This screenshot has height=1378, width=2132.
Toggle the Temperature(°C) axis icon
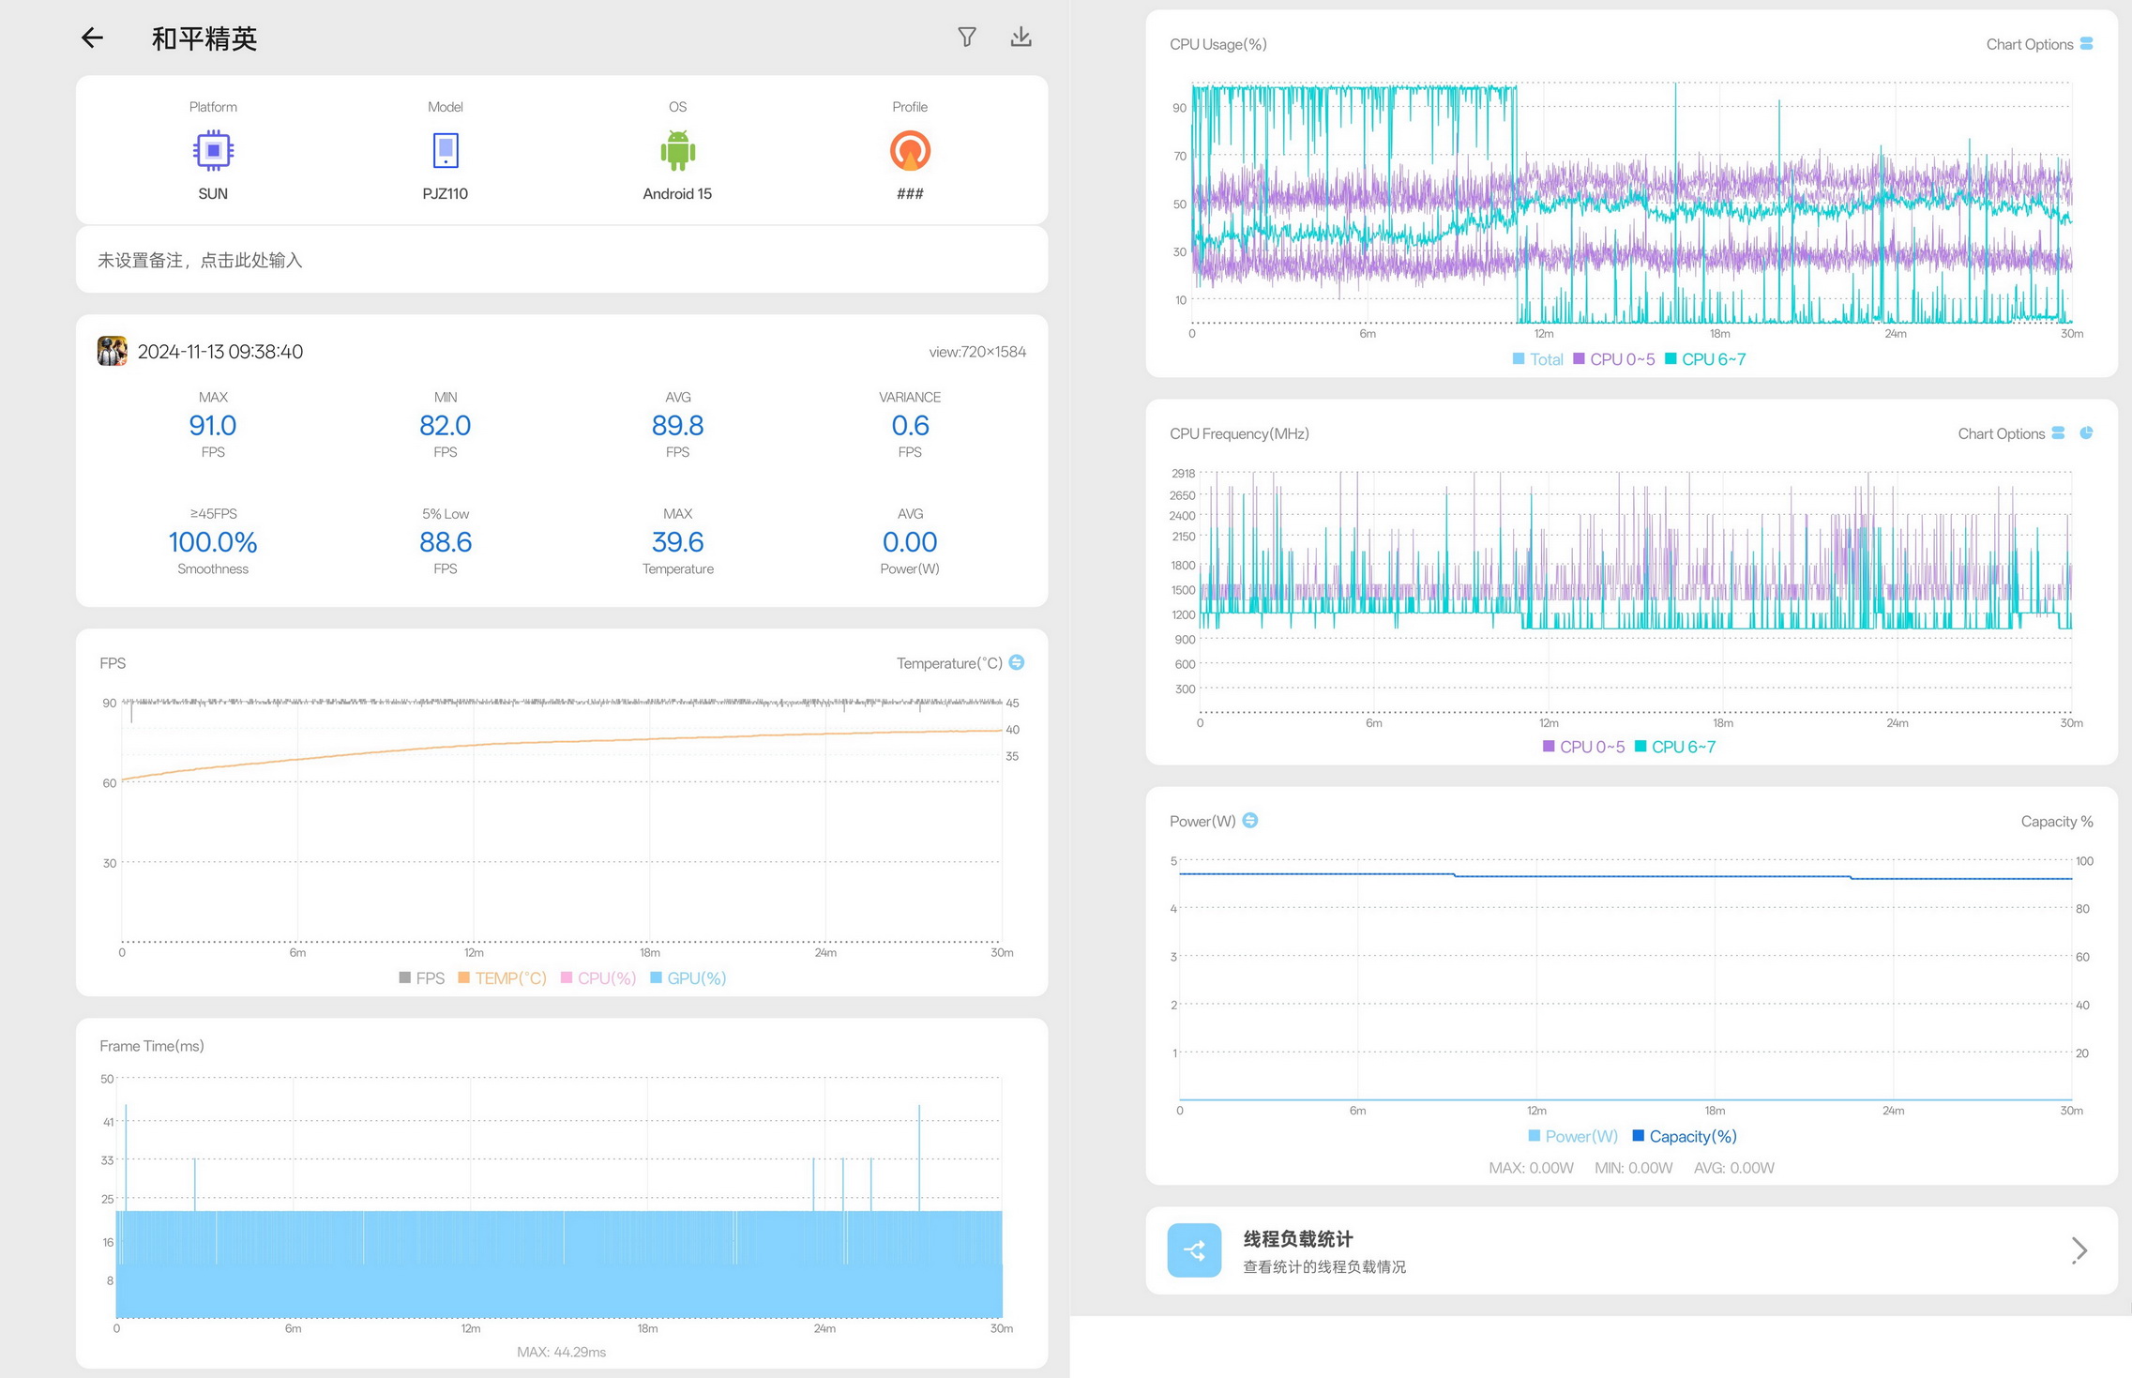[1017, 662]
